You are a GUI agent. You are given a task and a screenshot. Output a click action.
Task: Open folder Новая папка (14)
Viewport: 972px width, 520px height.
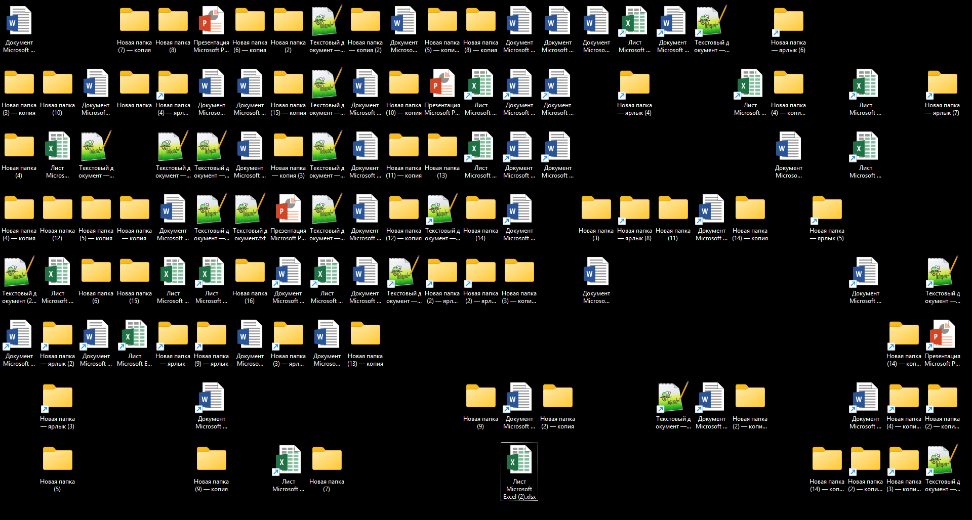[480, 208]
